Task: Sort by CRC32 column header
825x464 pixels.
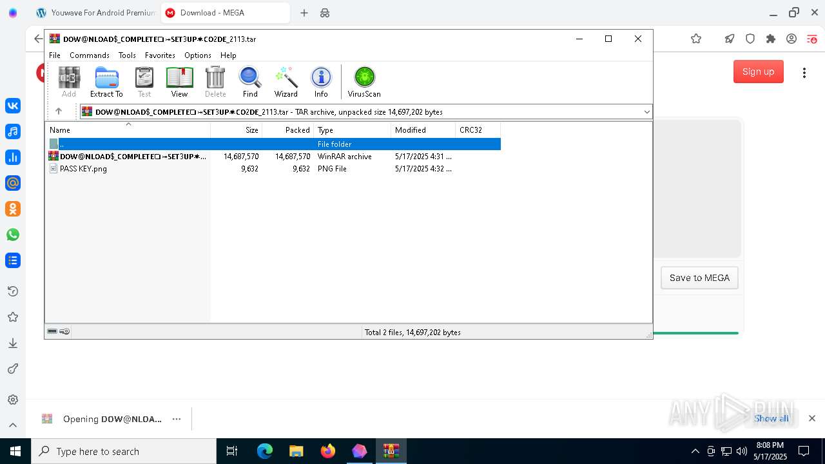Action: pyautogui.click(x=478, y=130)
